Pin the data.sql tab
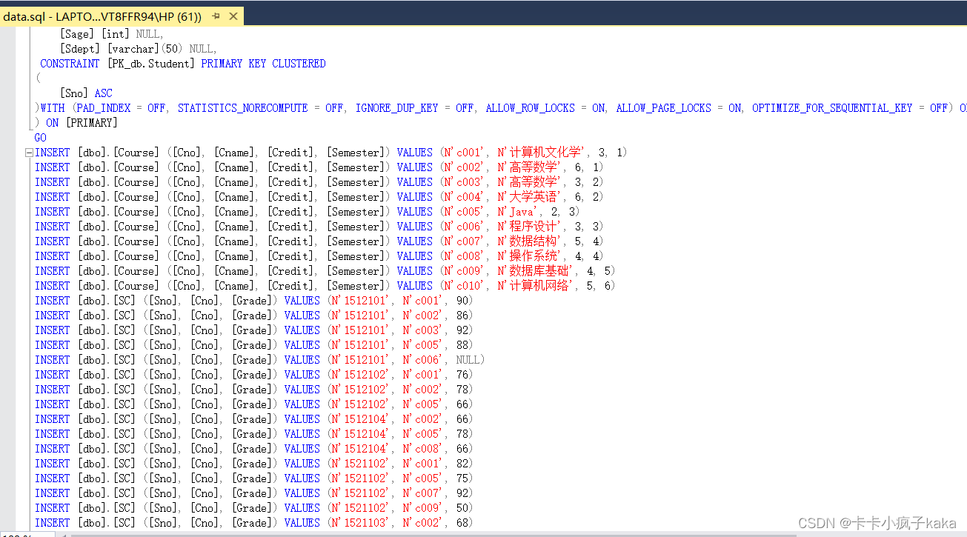Viewport: 967px width, 537px height. [x=216, y=16]
